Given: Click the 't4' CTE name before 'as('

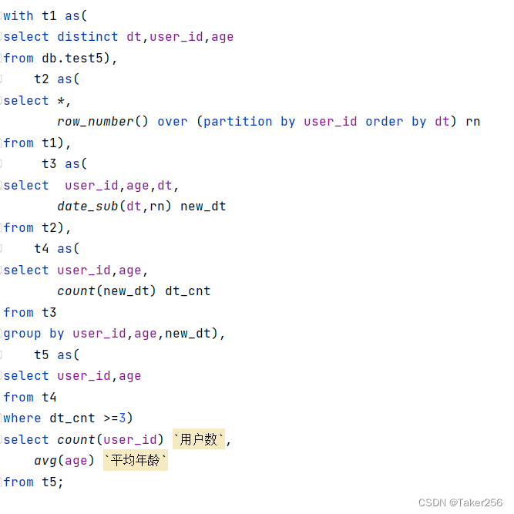Looking at the screenshot, I should point(42,248).
